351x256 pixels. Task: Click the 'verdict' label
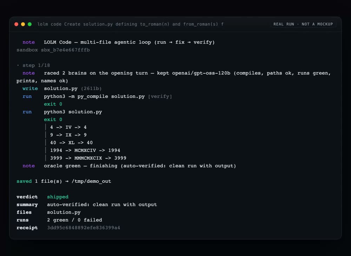tap(27, 197)
